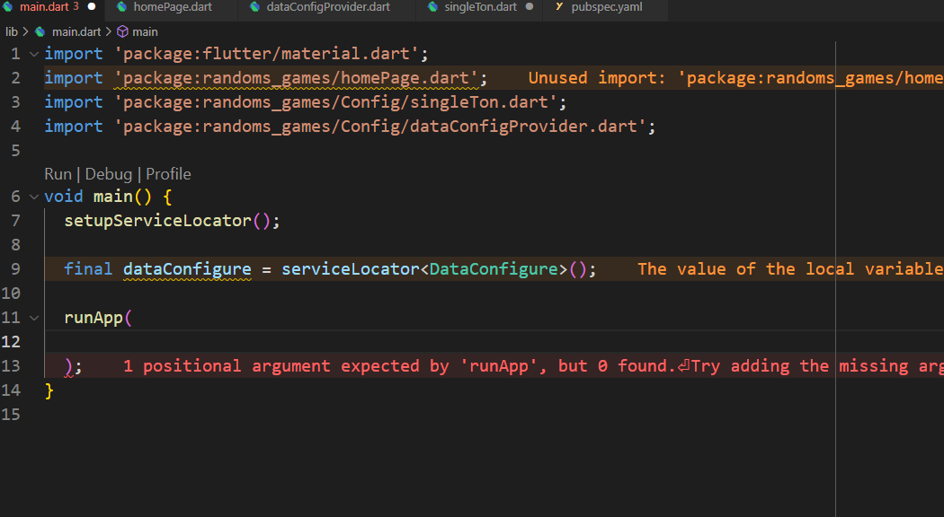Click the closing brace on line 14
Image resolution: width=944 pixels, height=517 pixels.
(49, 390)
